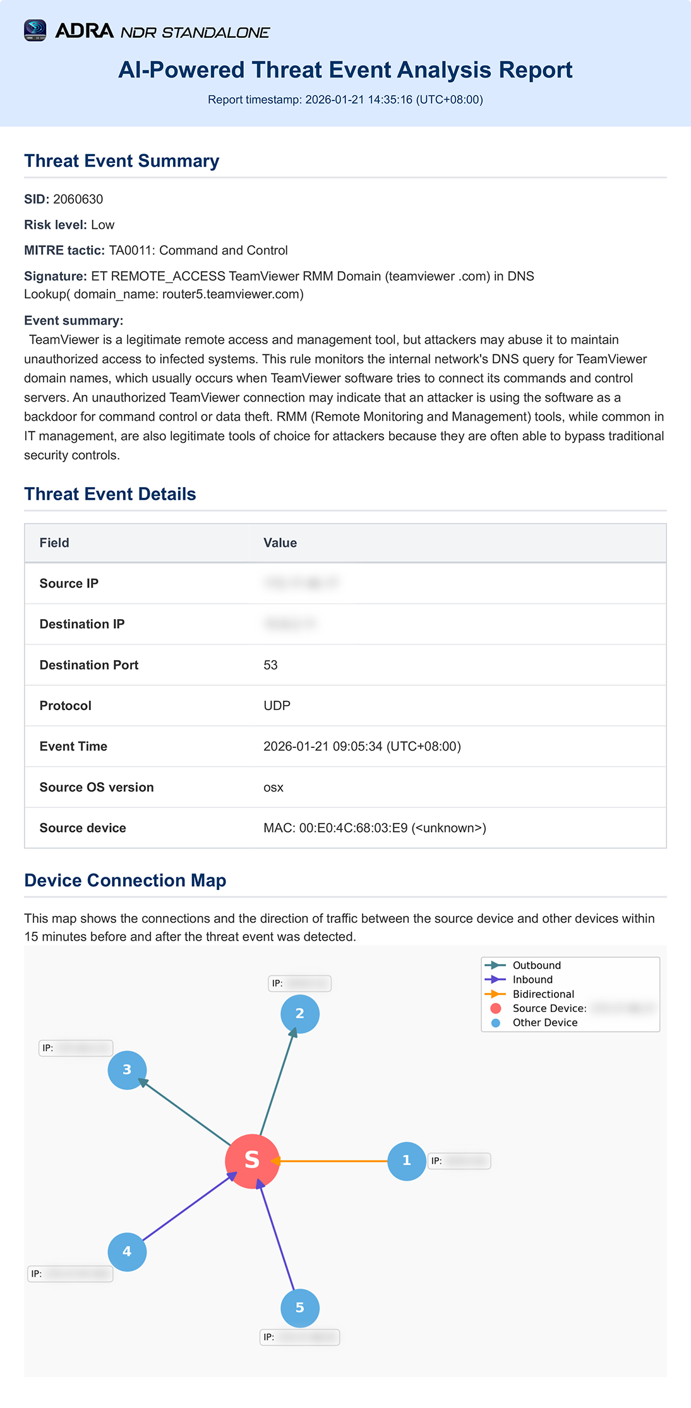This screenshot has width=691, height=1408.
Task: Click device node 1 in connection map
Action: click(x=406, y=1161)
